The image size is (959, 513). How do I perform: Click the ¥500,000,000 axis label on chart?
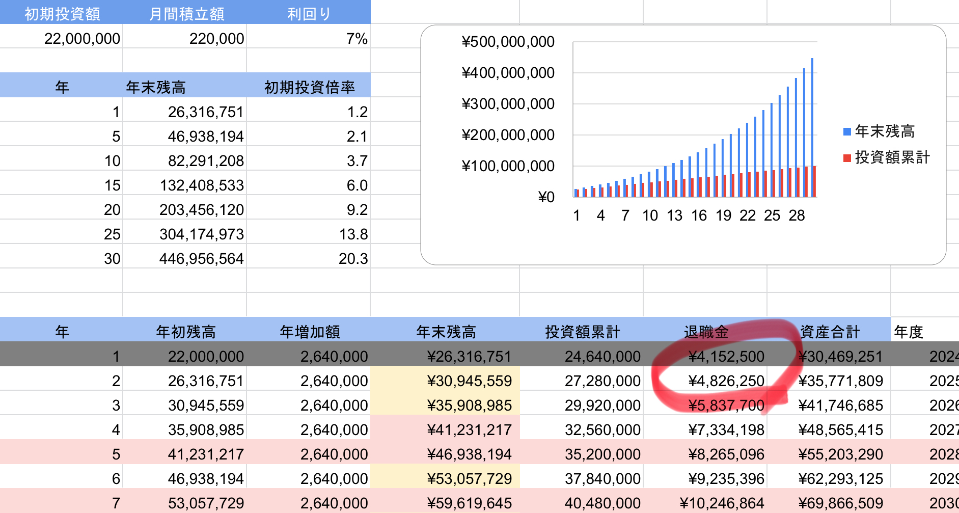point(508,42)
